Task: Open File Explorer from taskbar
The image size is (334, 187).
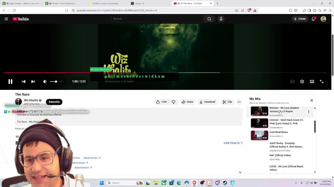Action: 156,183
